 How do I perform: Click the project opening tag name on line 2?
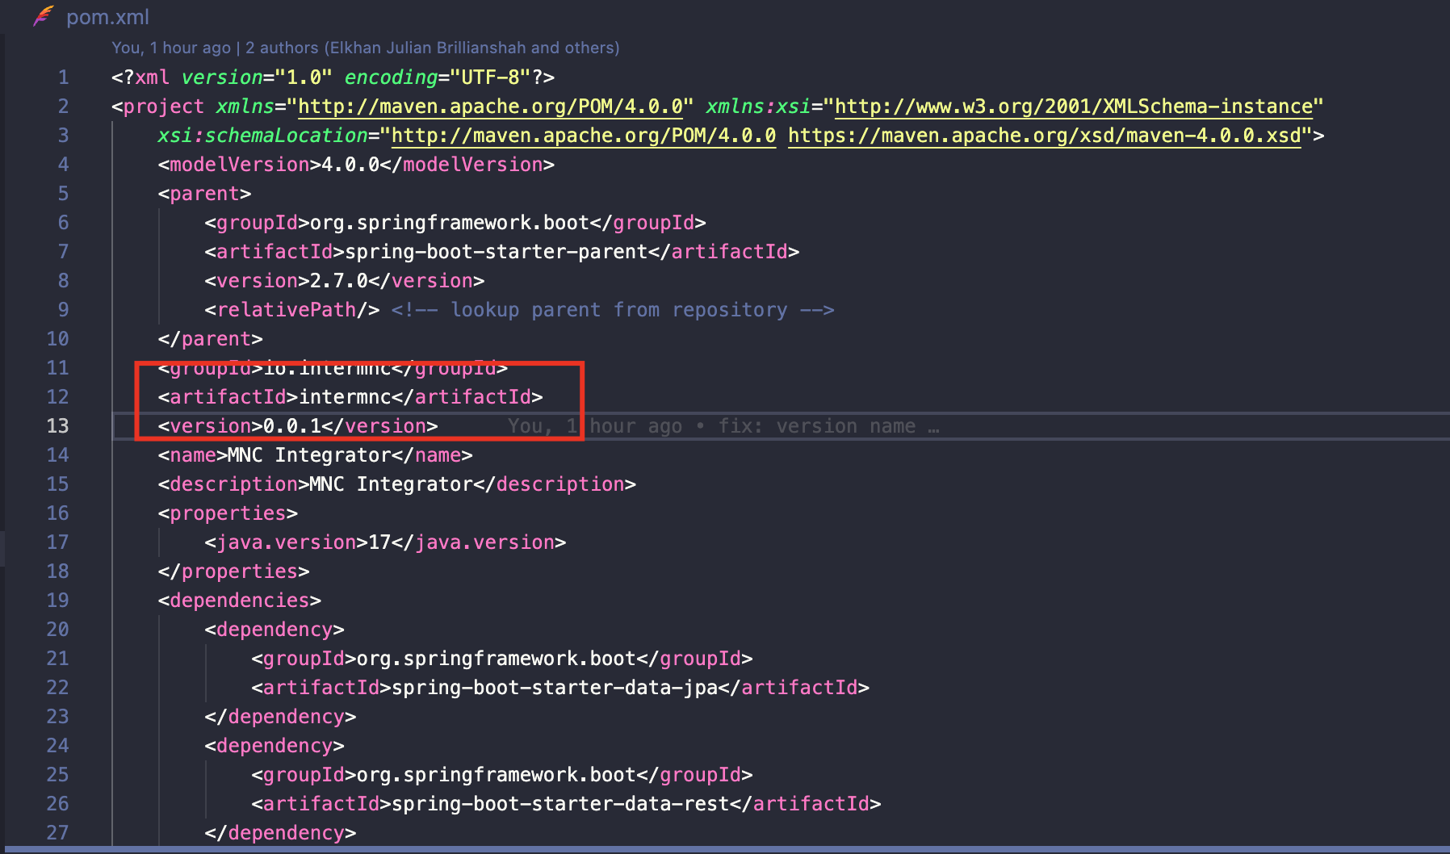pyautogui.click(x=164, y=107)
